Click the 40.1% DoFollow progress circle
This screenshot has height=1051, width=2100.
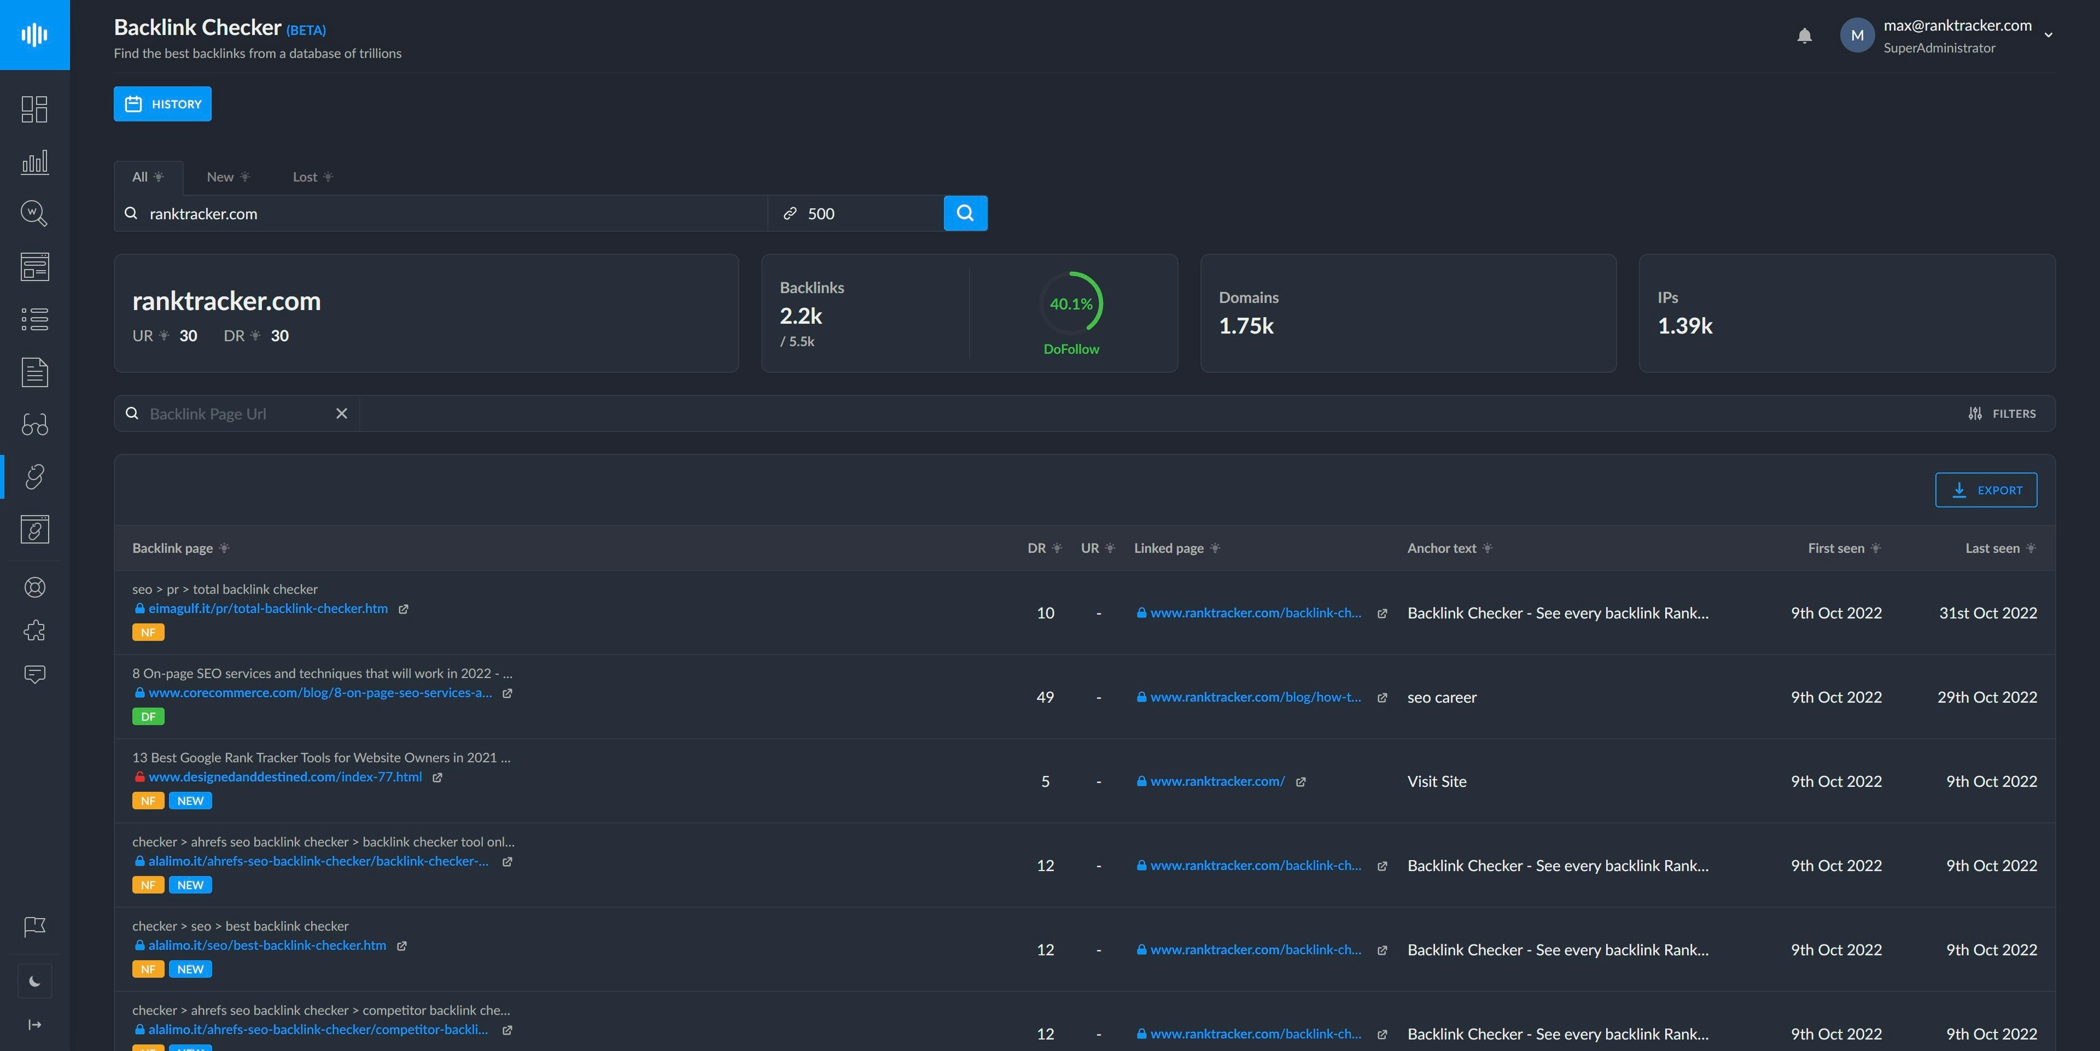1071,303
